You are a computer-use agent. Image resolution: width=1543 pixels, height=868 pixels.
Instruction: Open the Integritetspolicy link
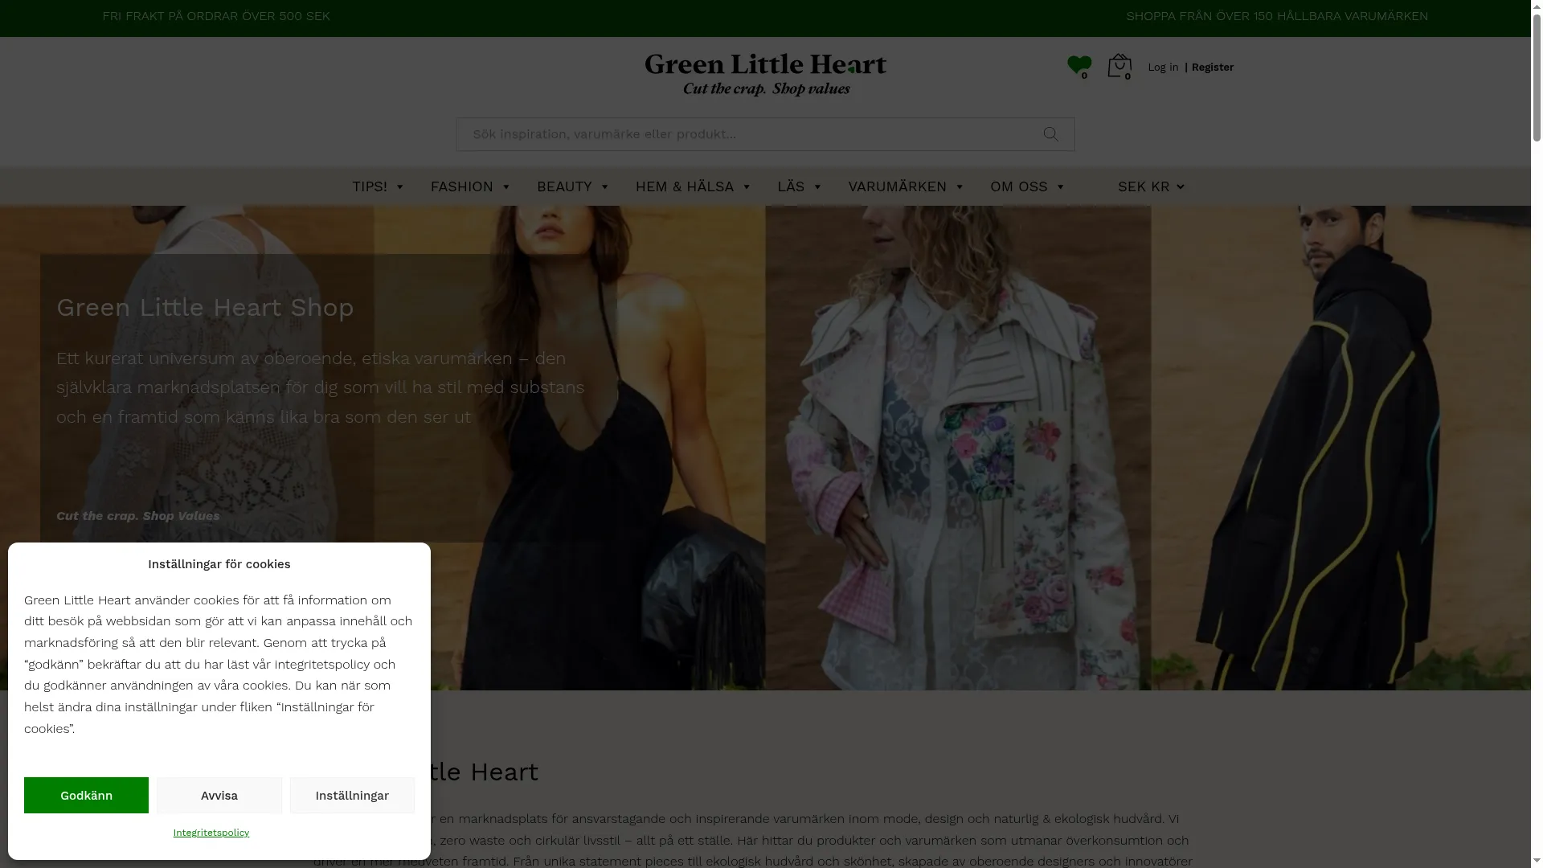click(211, 833)
